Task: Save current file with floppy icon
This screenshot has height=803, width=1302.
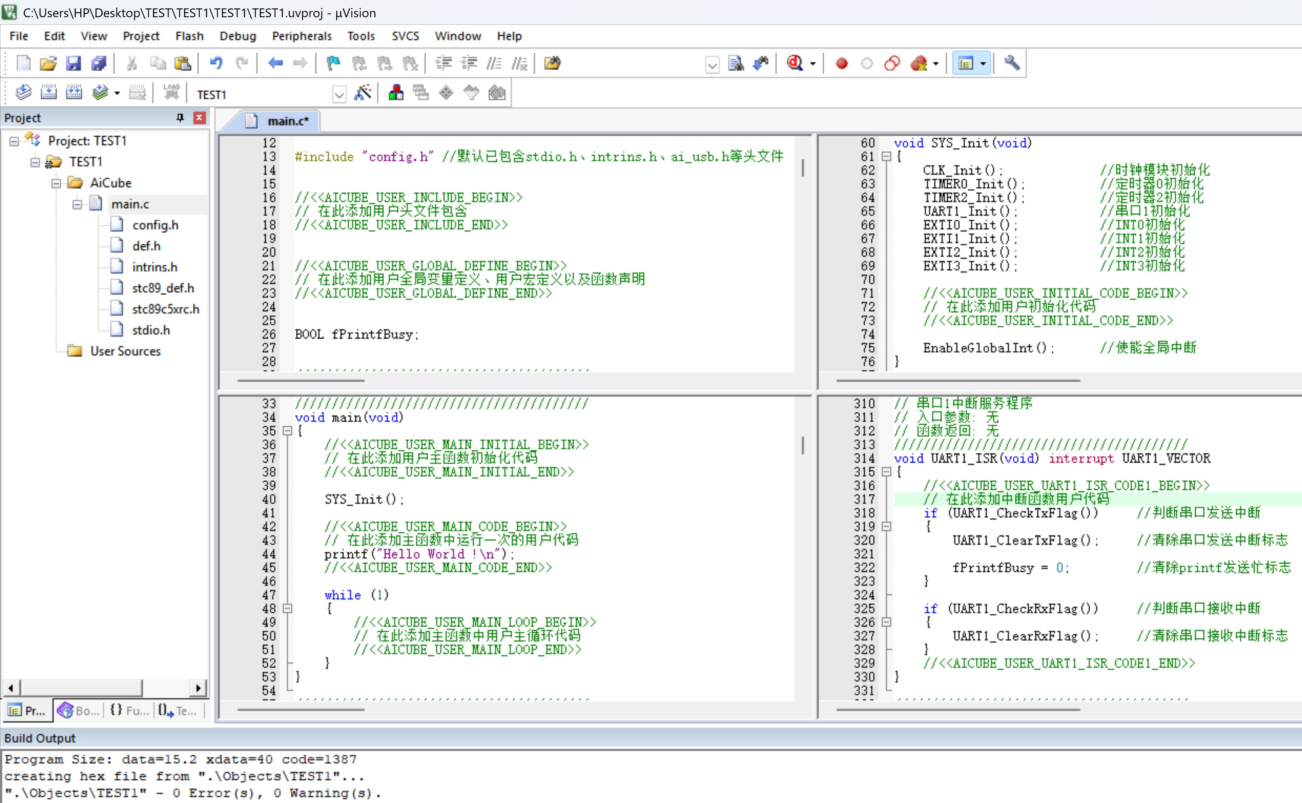Action: (73, 64)
